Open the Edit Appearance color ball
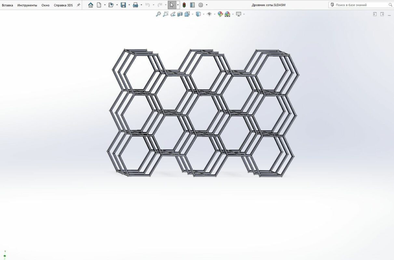The height and width of the screenshot is (260, 394). click(220, 14)
